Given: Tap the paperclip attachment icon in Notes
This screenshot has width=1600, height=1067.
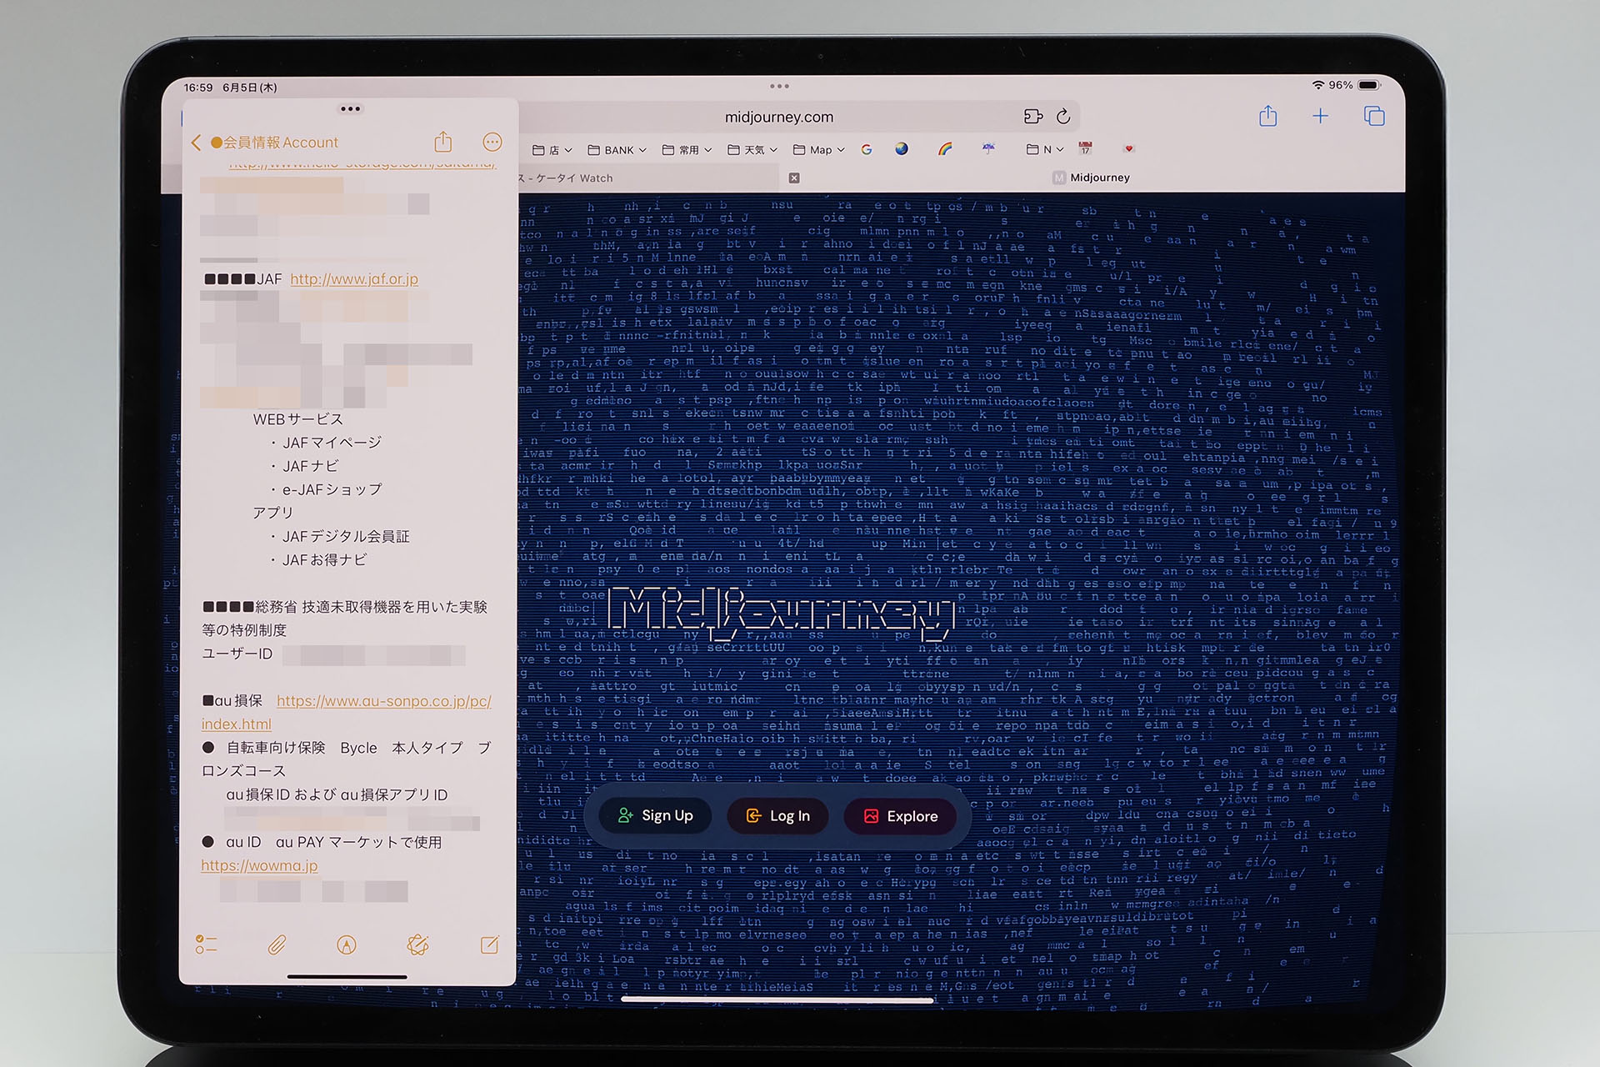Looking at the screenshot, I should (277, 944).
